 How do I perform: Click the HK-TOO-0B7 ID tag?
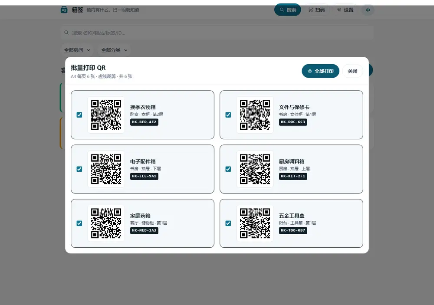point(293,230)
